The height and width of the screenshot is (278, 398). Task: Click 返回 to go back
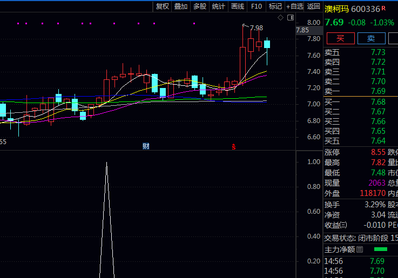(314, 6)
